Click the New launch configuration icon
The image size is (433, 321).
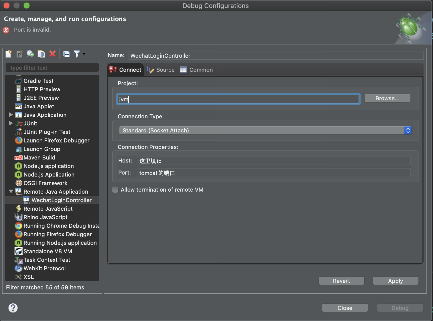click(9, 54)
